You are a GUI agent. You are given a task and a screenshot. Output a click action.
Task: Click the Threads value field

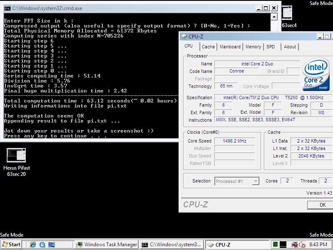coord(326,181)
